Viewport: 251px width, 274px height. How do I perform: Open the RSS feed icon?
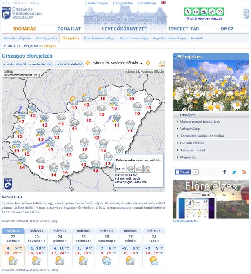(x=244, y=172)
